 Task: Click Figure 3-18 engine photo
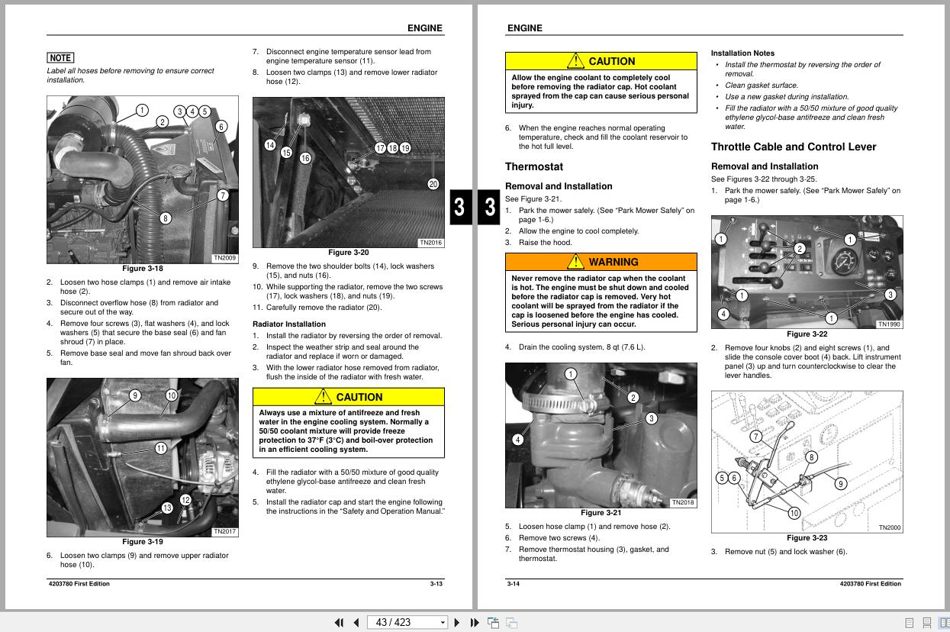click(143, 179)
